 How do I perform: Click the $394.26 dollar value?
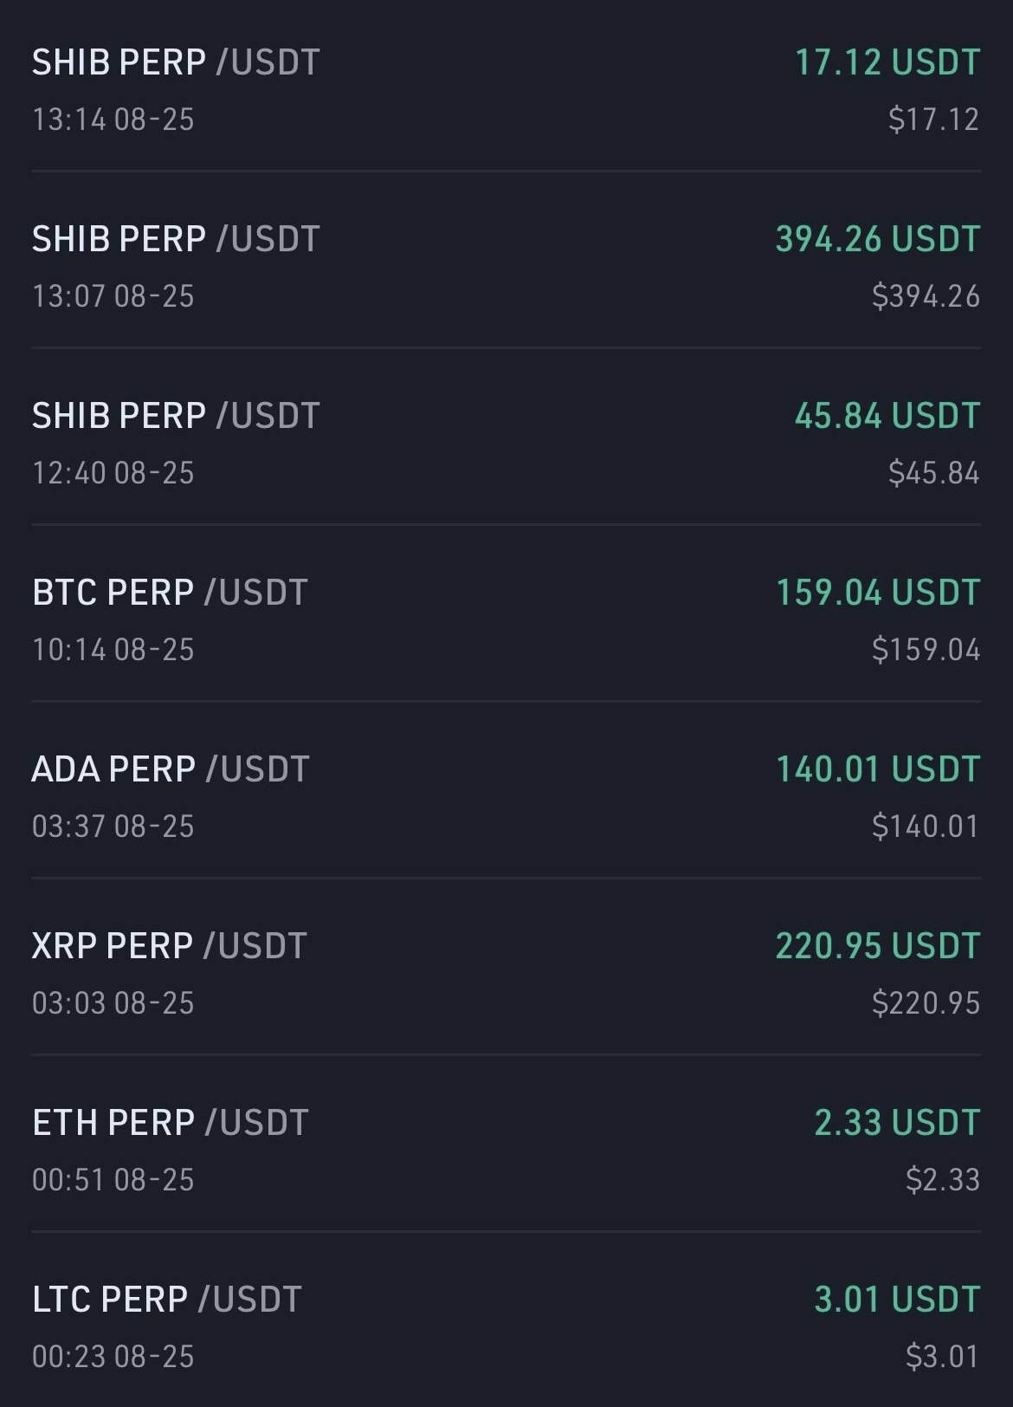926,296
